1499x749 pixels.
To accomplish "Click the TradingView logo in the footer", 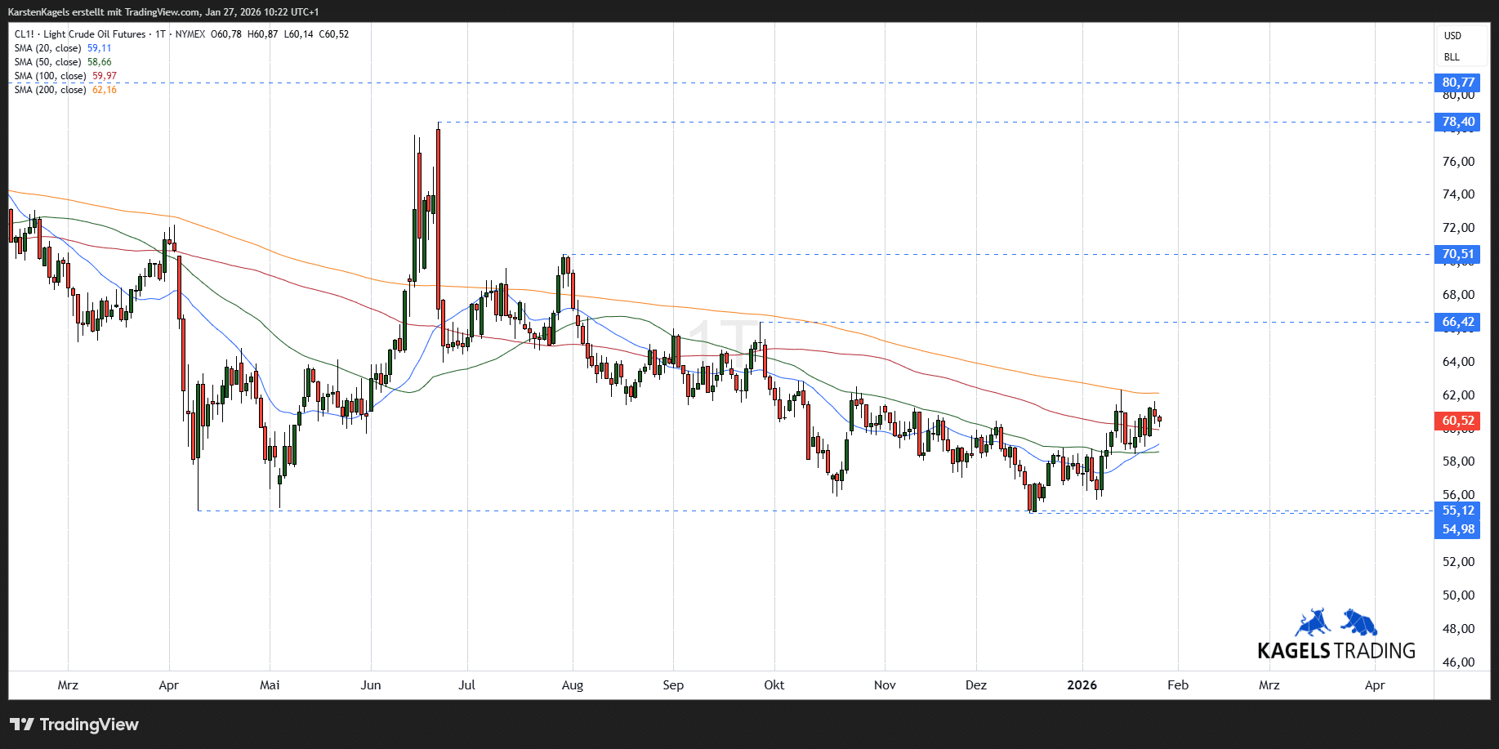I will click(74, 724).
